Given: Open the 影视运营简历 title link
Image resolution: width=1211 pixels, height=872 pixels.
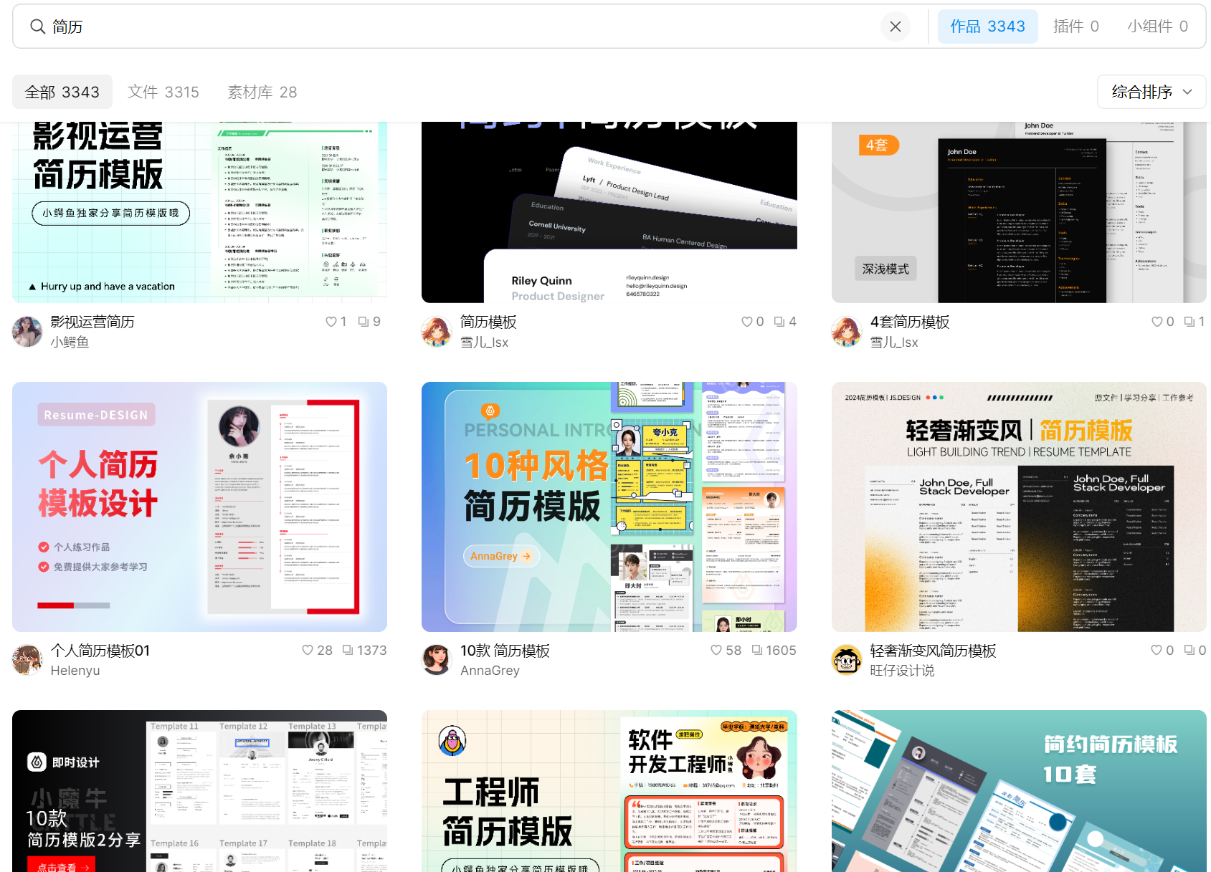Looking at the screenshot, I should coord(92,322).
